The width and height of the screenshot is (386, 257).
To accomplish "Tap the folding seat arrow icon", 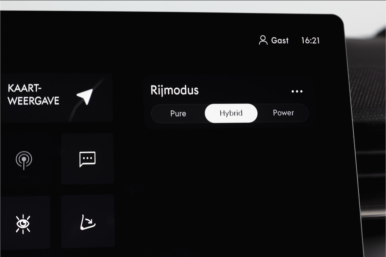I will [87, 222].
